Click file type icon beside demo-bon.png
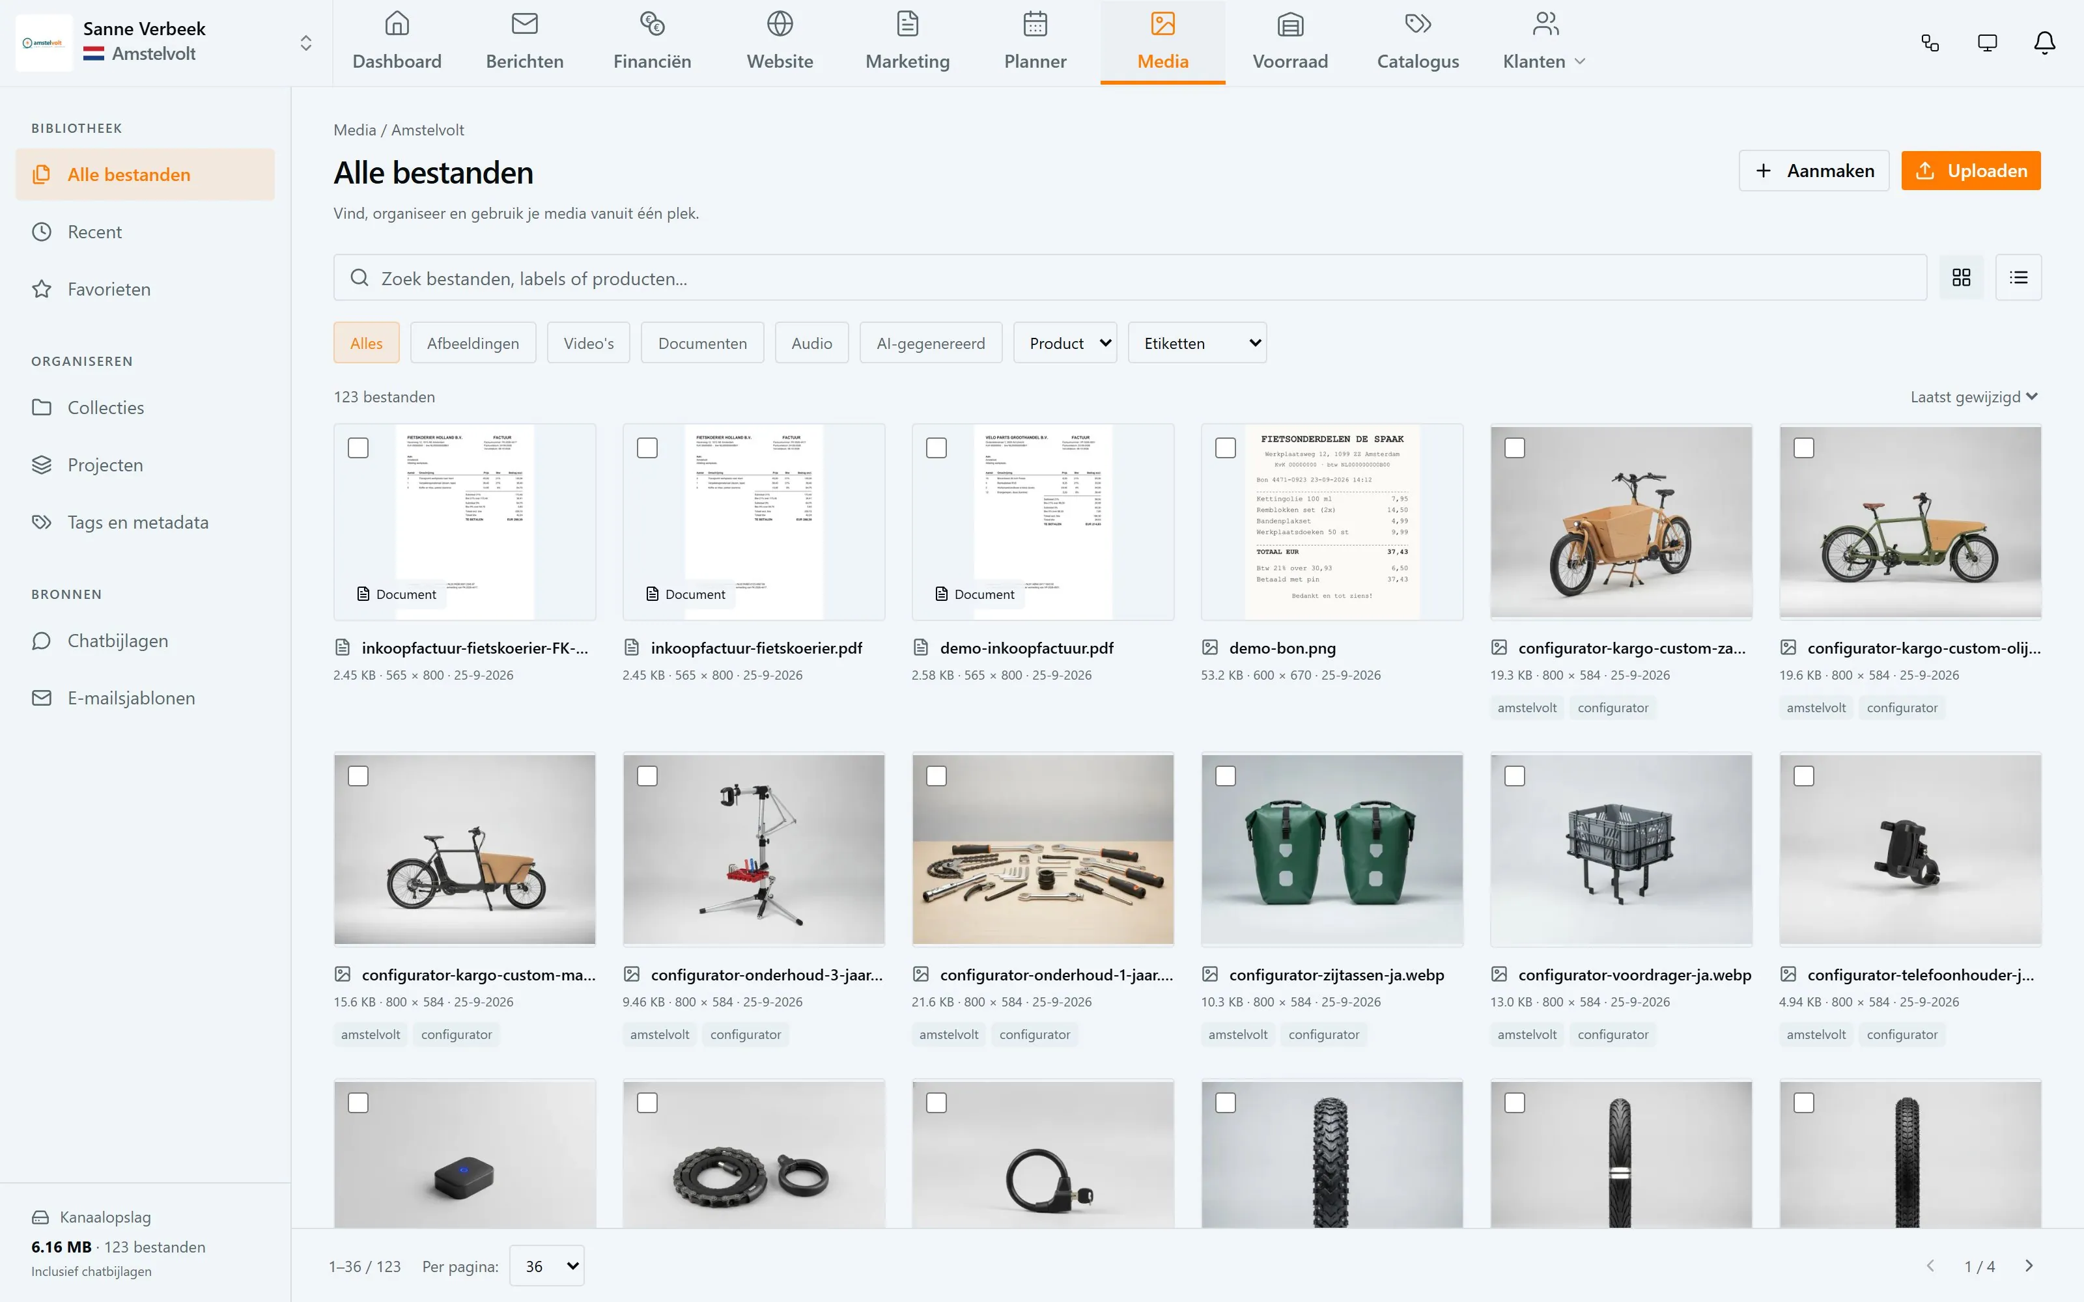 coord(1210,648)
